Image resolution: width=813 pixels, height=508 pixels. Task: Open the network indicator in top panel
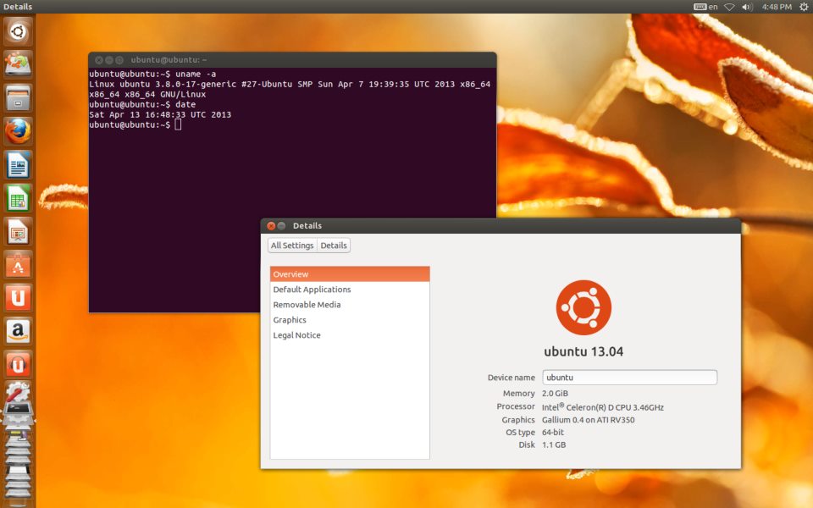point(729,7)
